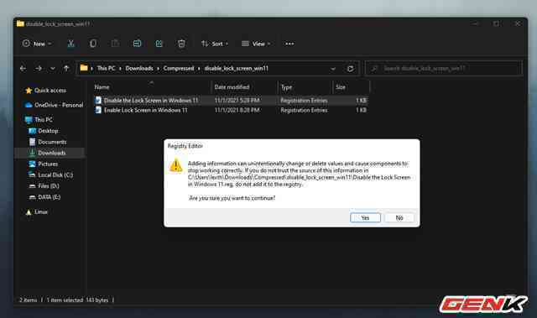Screen dimensions: 537x318
Task: Open Linux in navigation pane
Action: point(37,212)
